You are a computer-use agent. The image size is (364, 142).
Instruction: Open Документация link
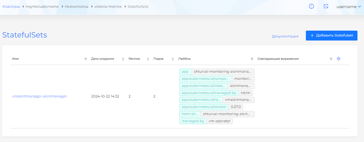pos(285,36)
